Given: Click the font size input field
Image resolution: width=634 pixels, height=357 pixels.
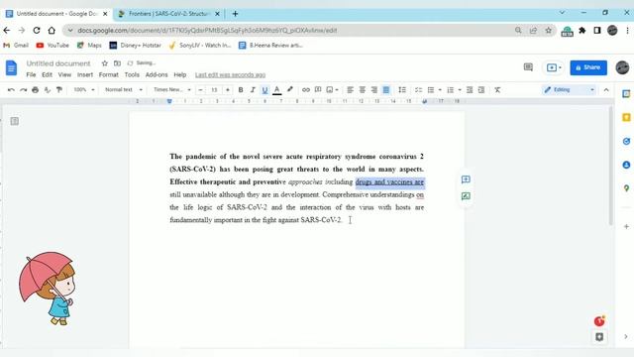Looking at the screenshot, I should pos(214,90).
